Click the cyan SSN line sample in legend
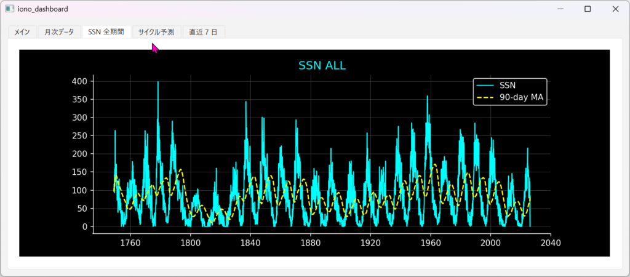The width and height of the screenshot is (630, 277). click(x=485, y=86)
